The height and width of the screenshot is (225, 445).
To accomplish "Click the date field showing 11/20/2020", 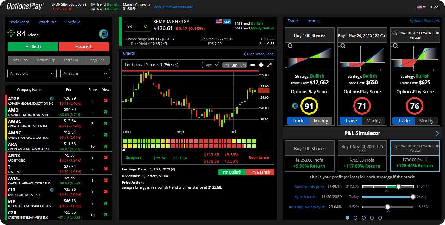I will [329, 197].
